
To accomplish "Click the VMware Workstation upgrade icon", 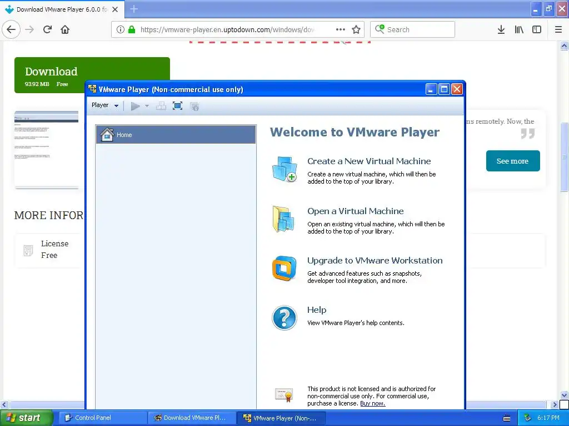I will pos(284,268).
